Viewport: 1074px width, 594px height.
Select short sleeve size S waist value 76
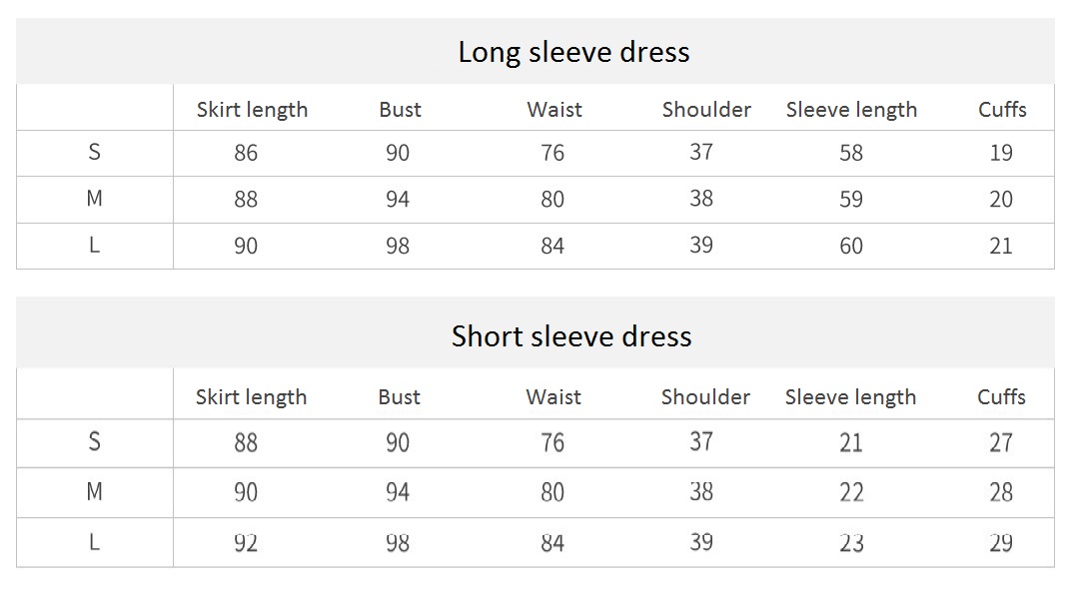pyautogui.click(x=552, y=442)
